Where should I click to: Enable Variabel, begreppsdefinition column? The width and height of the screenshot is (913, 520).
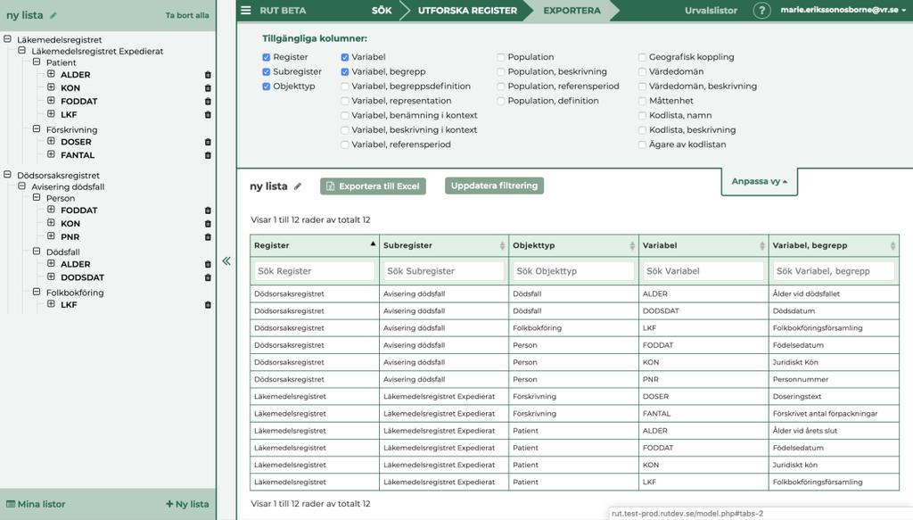coord(345,87)
